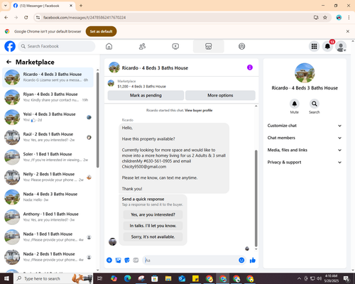Open the emoji picker
The image size is (355, 284).
pyautogui.click(x=241, y=261)
